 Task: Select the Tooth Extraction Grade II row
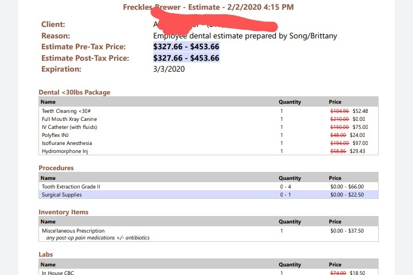tap(208, 187)
